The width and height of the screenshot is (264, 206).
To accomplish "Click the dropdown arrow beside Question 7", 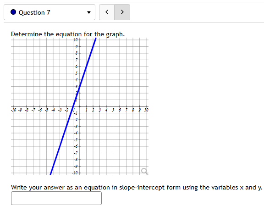I will [x=89, y=12].
